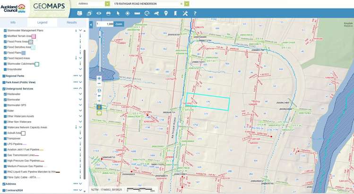Click the street view person icon
The height and width of the screenshot is (194, 354).
(x=99, y=107)
